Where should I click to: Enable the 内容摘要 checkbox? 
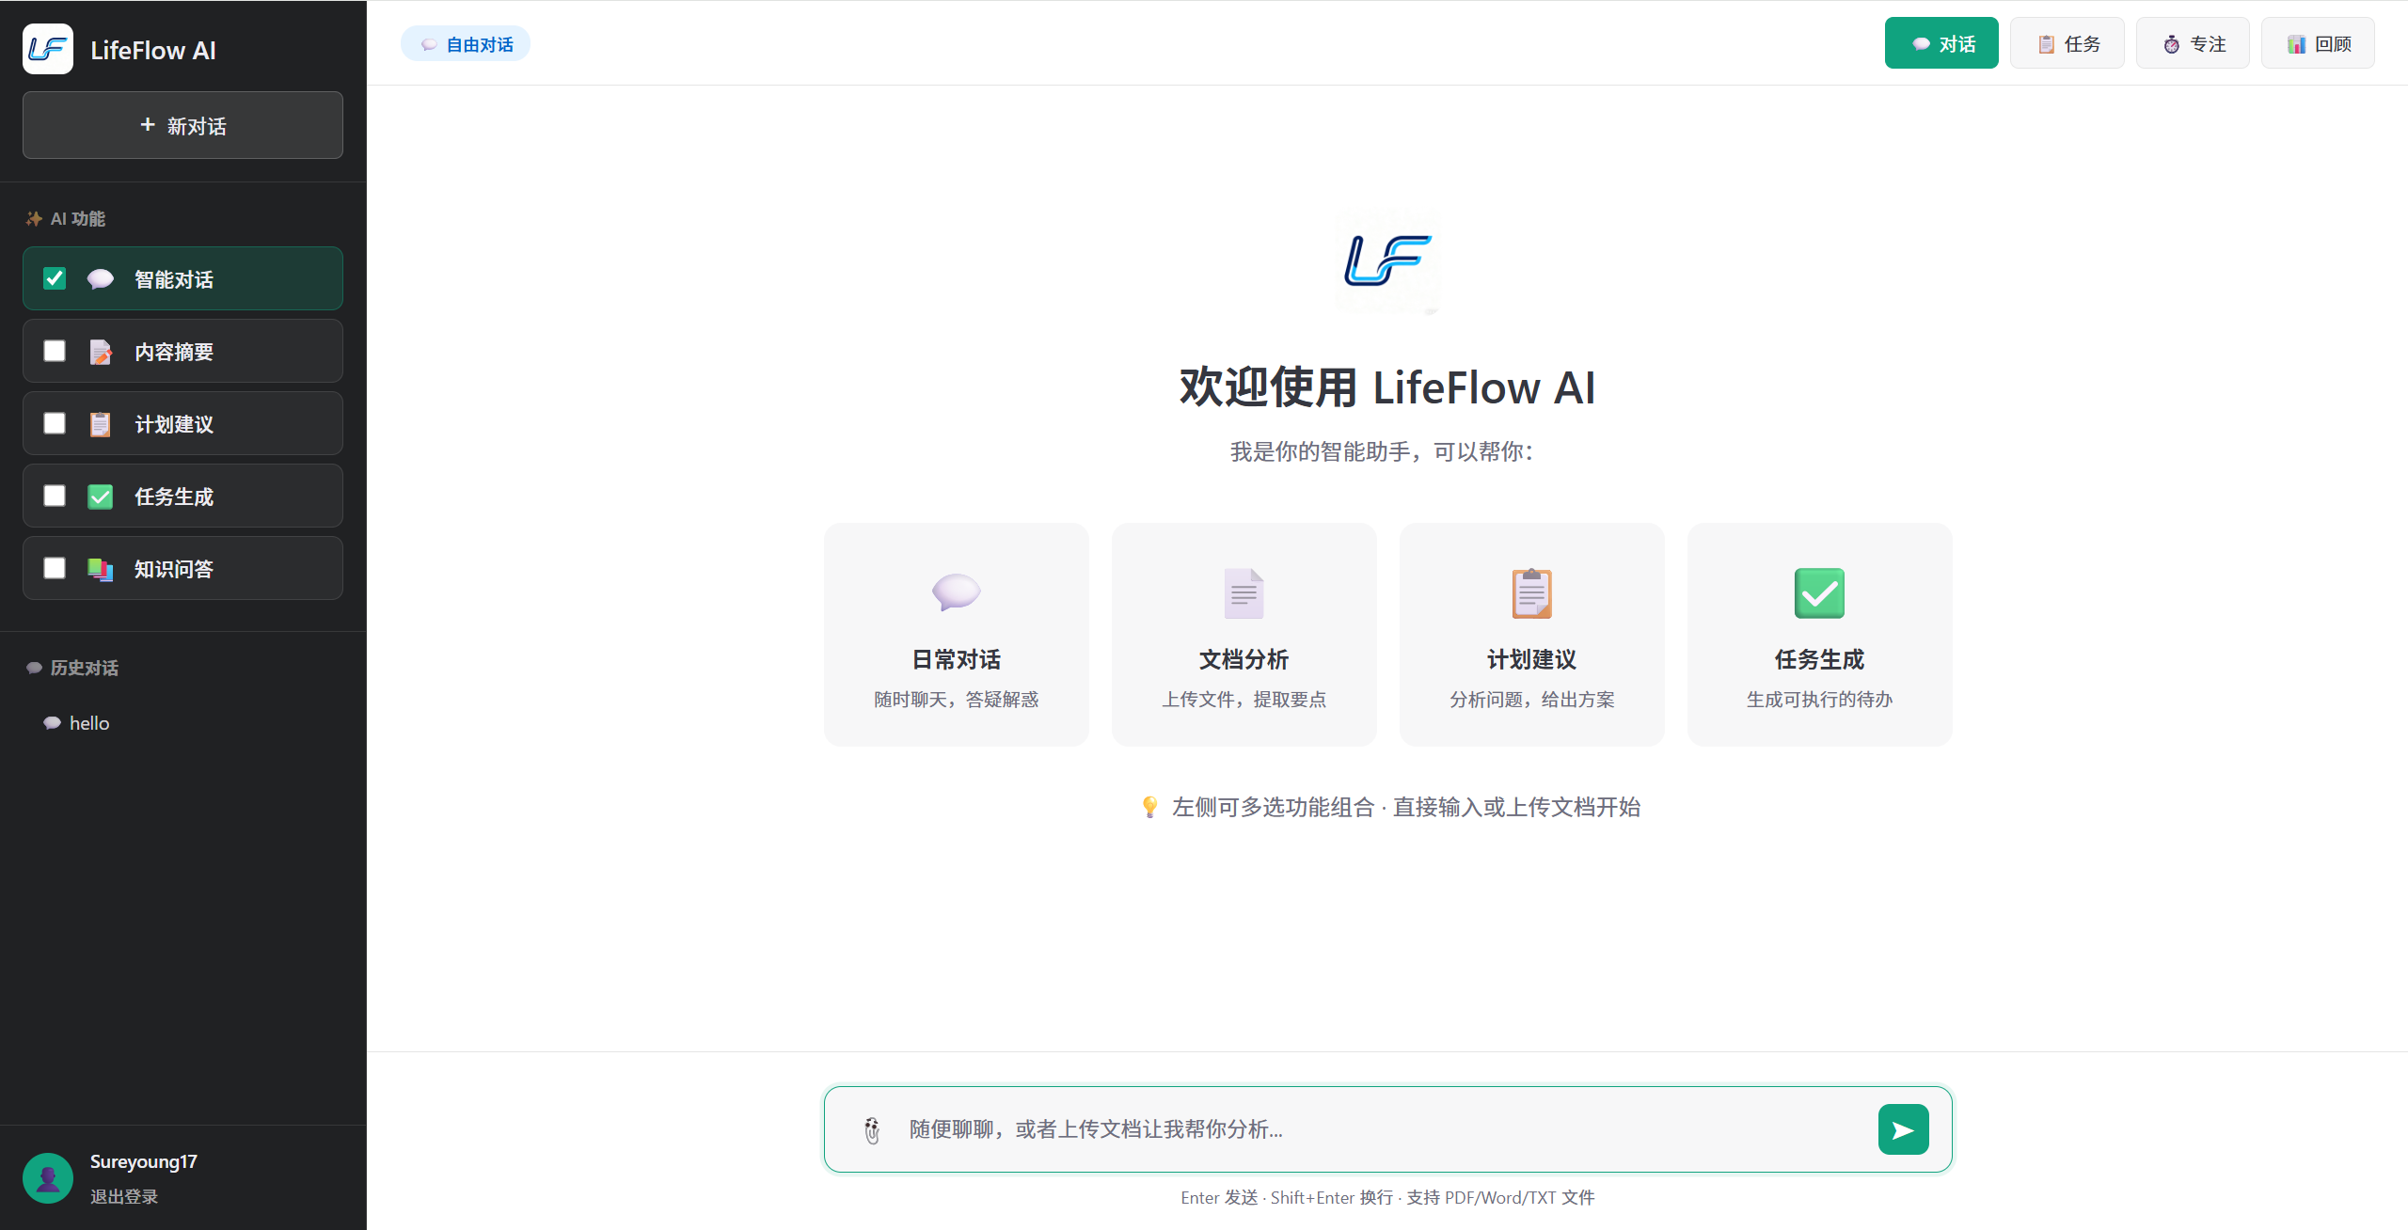[55, 351]
